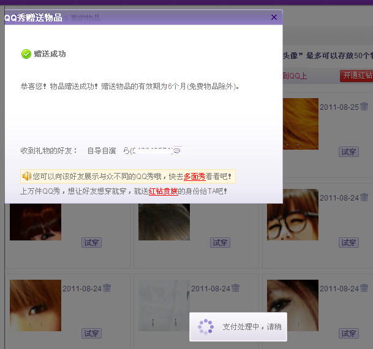Screen dimensions: 373x349
Task: Click trash icon beside the glasses girl thumbnail
Action: click(364, 197)
